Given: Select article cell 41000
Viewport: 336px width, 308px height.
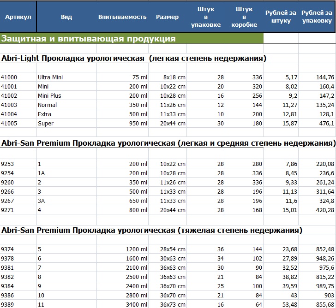Looking at the screenshot, I should [x=18, y=77].
